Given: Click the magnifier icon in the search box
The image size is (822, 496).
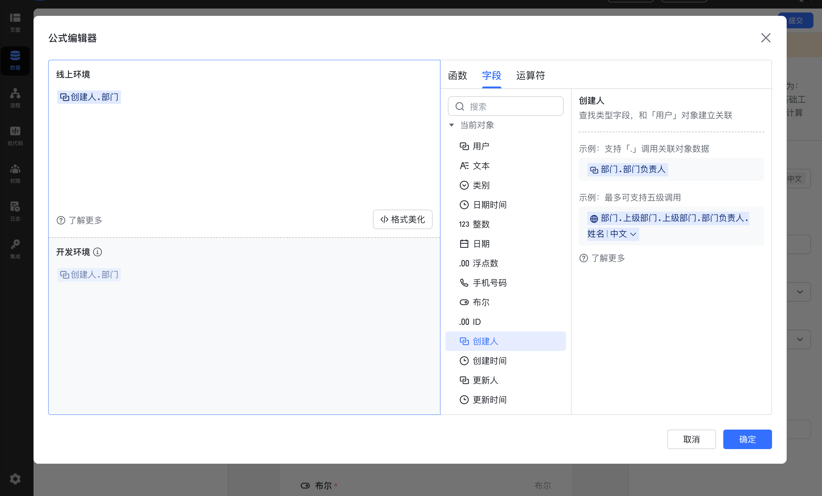Looking at the screenshot, I should pyautogui.click(x=460, y=106).
